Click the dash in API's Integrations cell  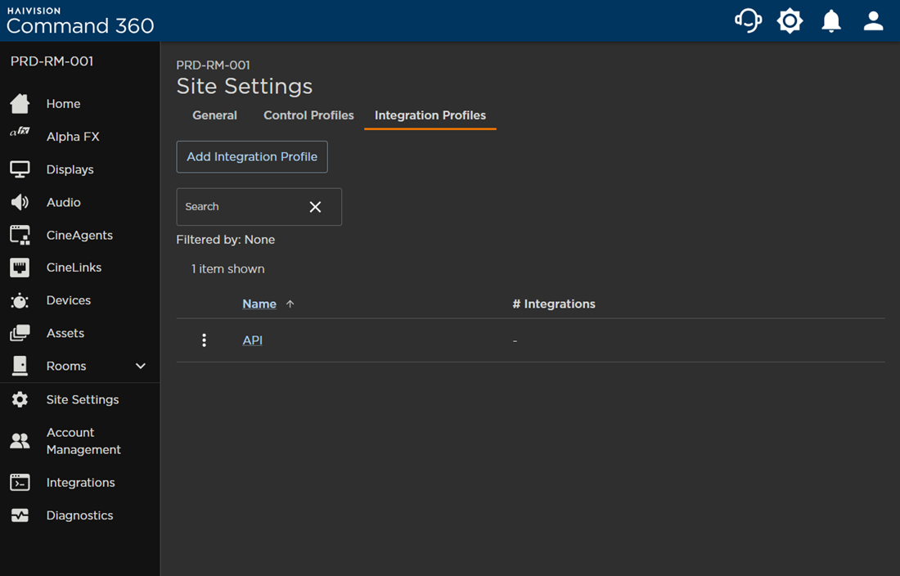515,341
